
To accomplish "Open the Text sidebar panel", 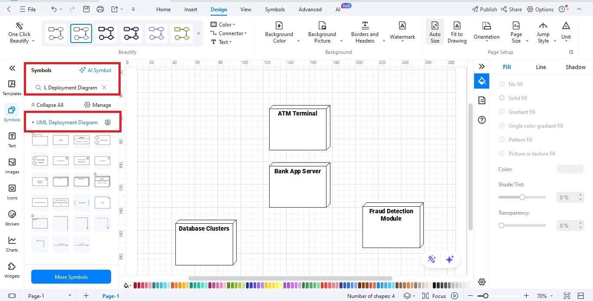I will (12, 139).
